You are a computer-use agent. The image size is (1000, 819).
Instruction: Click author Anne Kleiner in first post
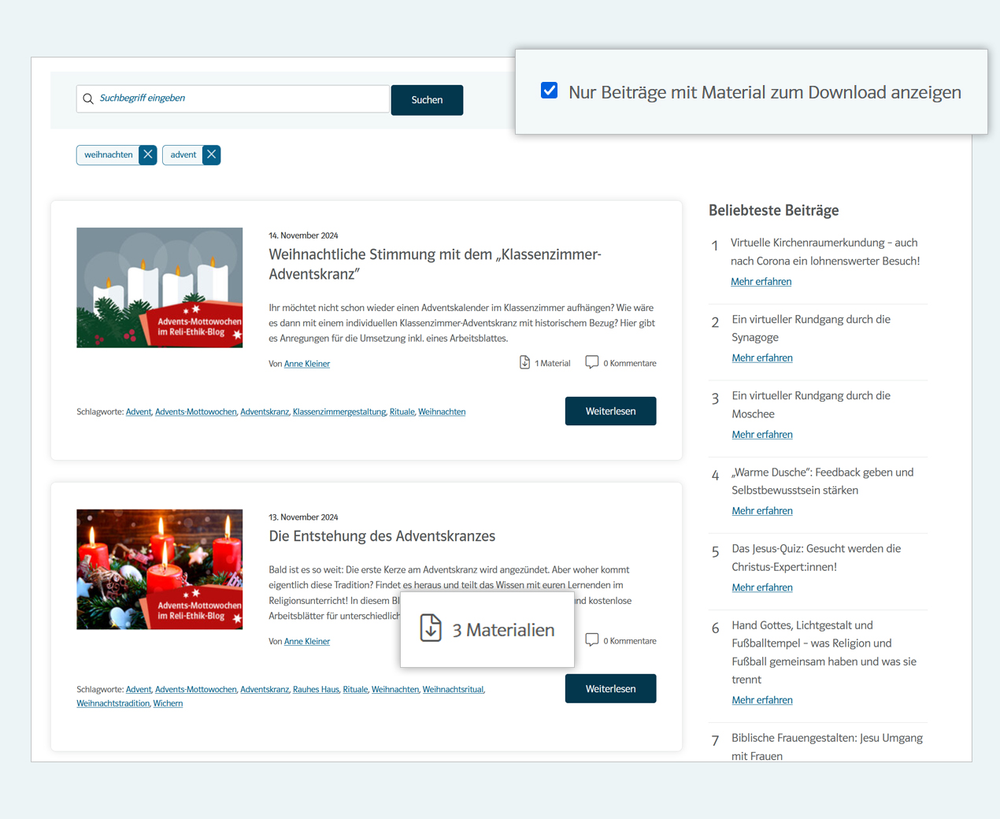[x=307, y=364]
